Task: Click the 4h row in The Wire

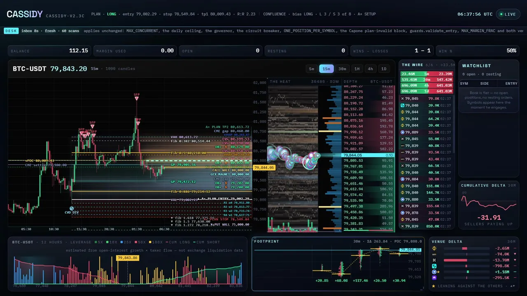Action: tap(427, 86)
